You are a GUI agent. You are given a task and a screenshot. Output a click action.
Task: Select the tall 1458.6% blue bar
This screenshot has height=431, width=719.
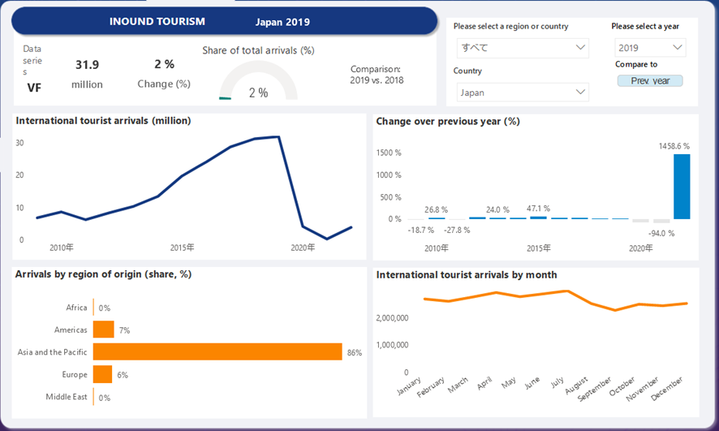pos(681,187)
